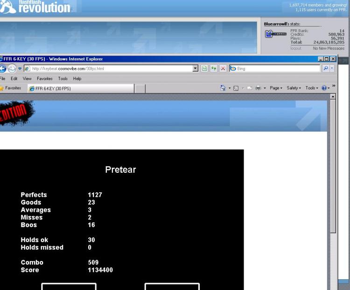Click the Bing search input field

tap(275, 68)
